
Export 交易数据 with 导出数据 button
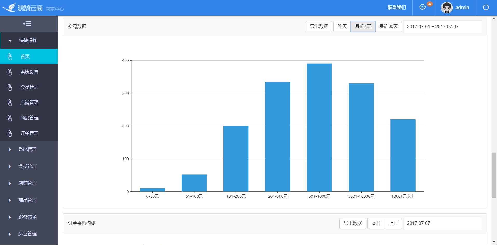click(x=319, y=27)
